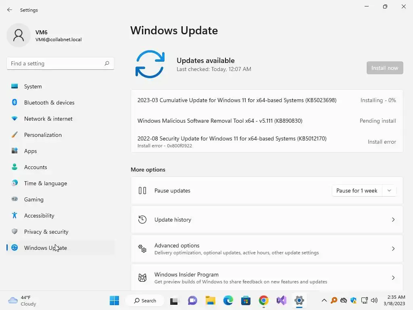Viewport: 413px width, 310px height.
Task: Select Windows Update in the sidebar
Action: [60, 247]
